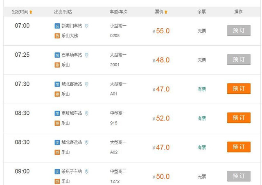262x185 pixels.
Task: Sort by ticket price arrow
Action: 166,12
